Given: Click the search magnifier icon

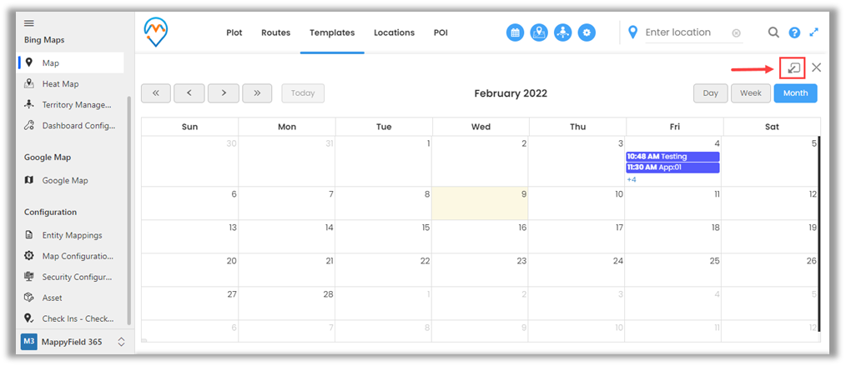Looking at the screenshot, I should pyautogui.click(x=773, y=33).
